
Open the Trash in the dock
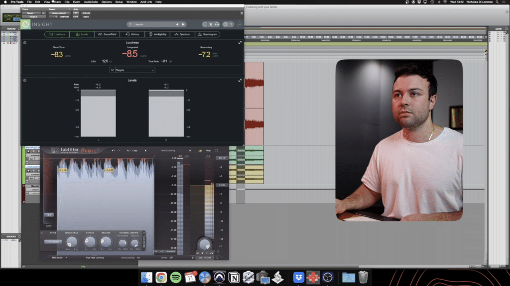pyautogui.click(x=363, y=278)
